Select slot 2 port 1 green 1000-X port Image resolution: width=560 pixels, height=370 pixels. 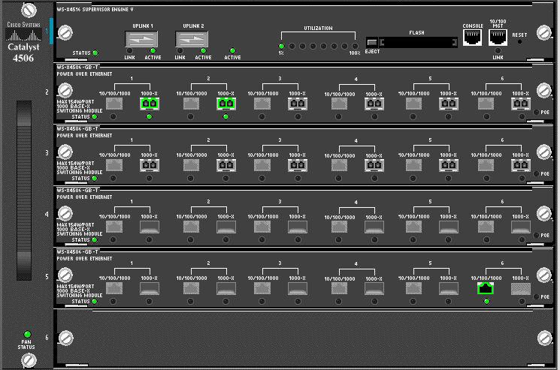point(150,104)
